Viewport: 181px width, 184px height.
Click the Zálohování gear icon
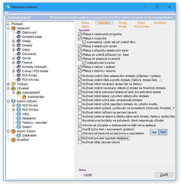point(18,32)
